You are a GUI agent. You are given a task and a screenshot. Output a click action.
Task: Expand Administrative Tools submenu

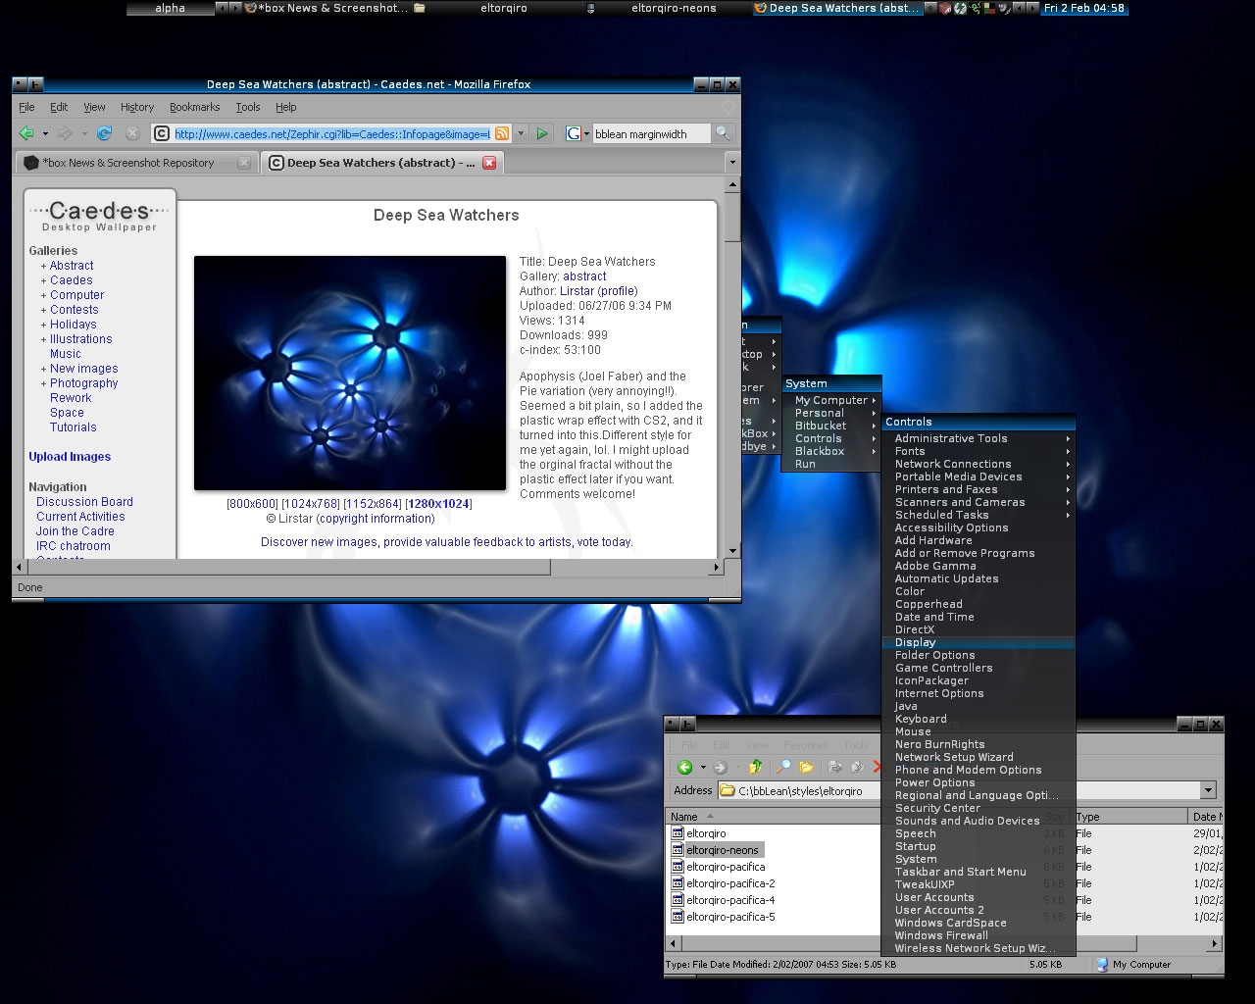978,438
